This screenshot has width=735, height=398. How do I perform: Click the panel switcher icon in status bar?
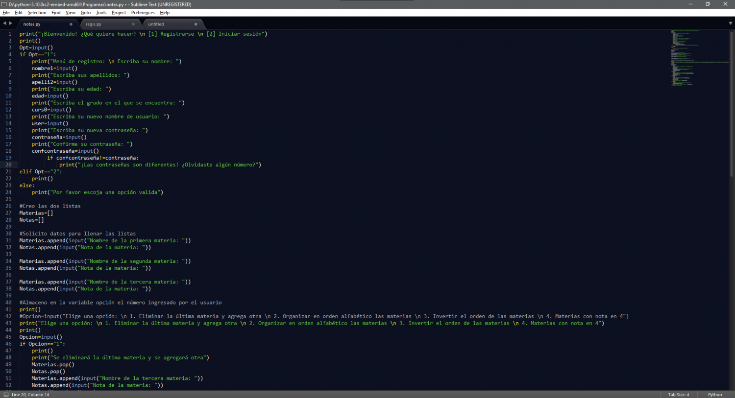click(x=6, y=395)
